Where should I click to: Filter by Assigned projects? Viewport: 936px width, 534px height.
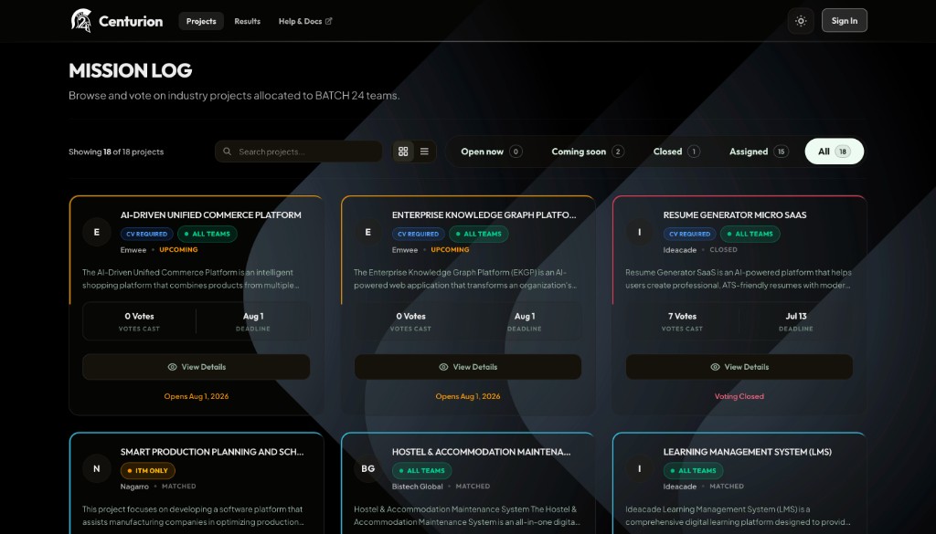click(x=759, y=152)
